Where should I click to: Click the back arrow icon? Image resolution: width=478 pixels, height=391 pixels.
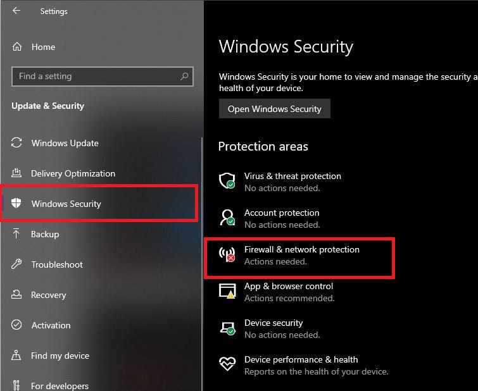[16, 11]
